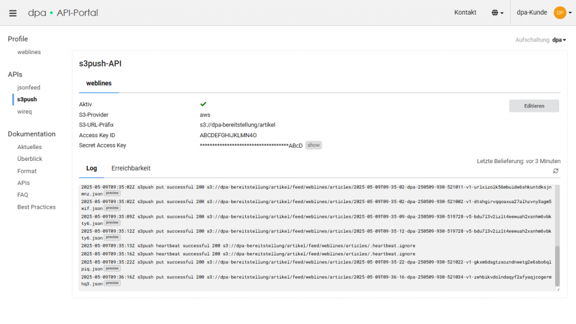Screen dimensions: 576x324
Task: Open the jsonfeed API page
Action: click(29, 87)
